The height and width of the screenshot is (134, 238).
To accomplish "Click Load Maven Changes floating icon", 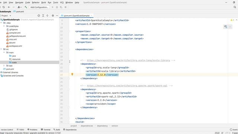I will click(x=226, y=27).
